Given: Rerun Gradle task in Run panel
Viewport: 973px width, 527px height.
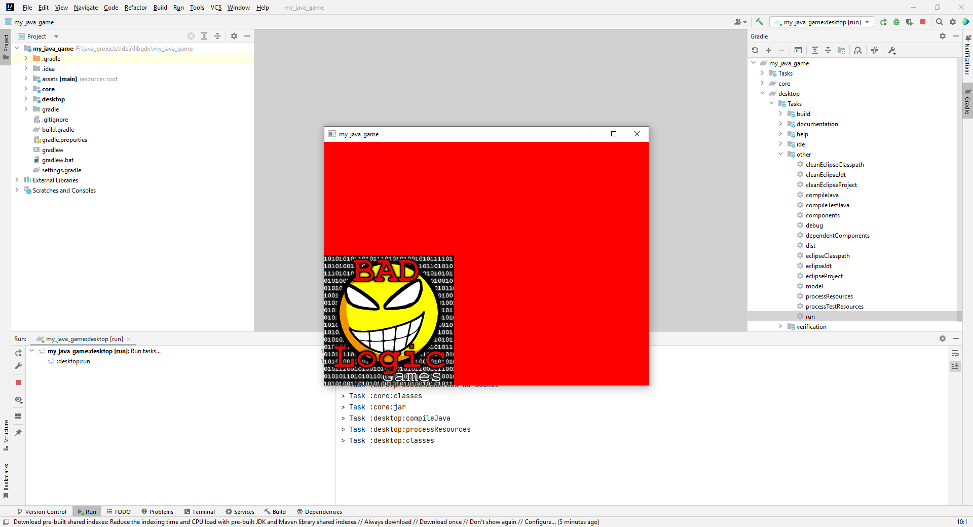Looking at the screenshot, I should pos(18,353).
